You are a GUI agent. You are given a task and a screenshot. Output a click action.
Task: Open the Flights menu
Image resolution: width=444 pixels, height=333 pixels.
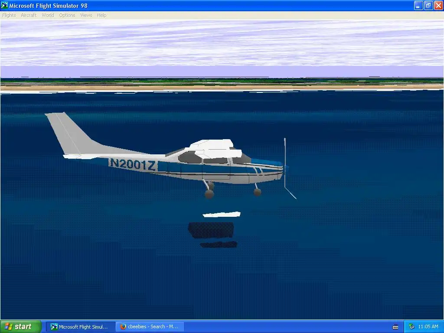(9, 15)
